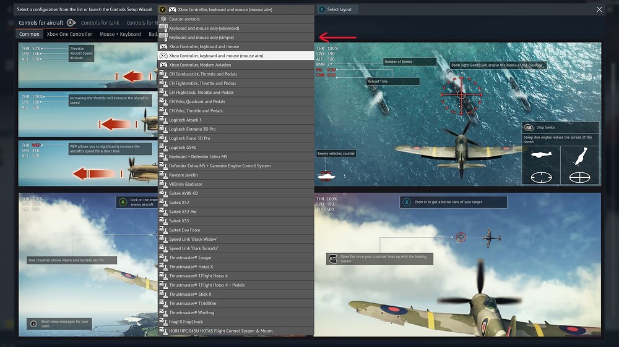Click the A lock-on button icon

tap(123, 202)
